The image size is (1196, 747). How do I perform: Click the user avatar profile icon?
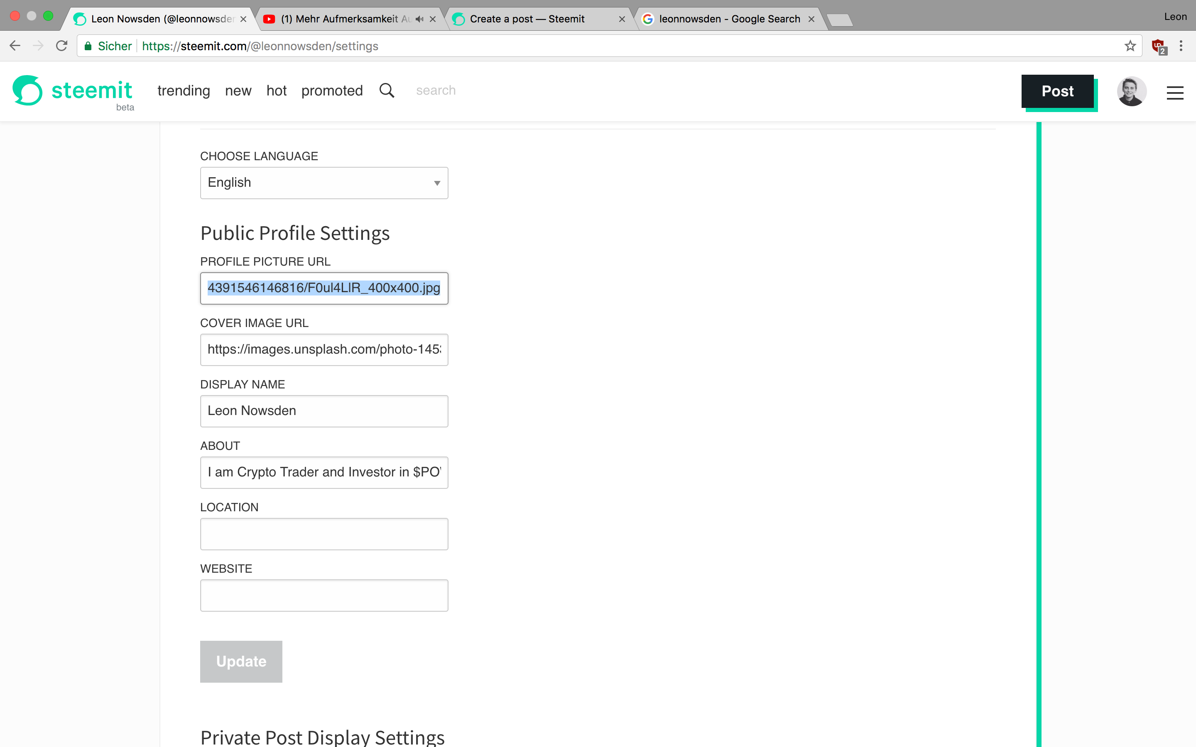[x=1130, y=90]
